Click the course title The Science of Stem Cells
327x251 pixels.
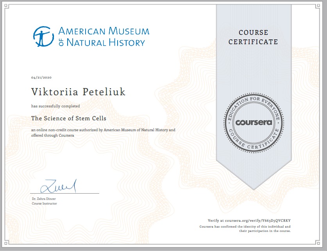(x=69, y=118)
